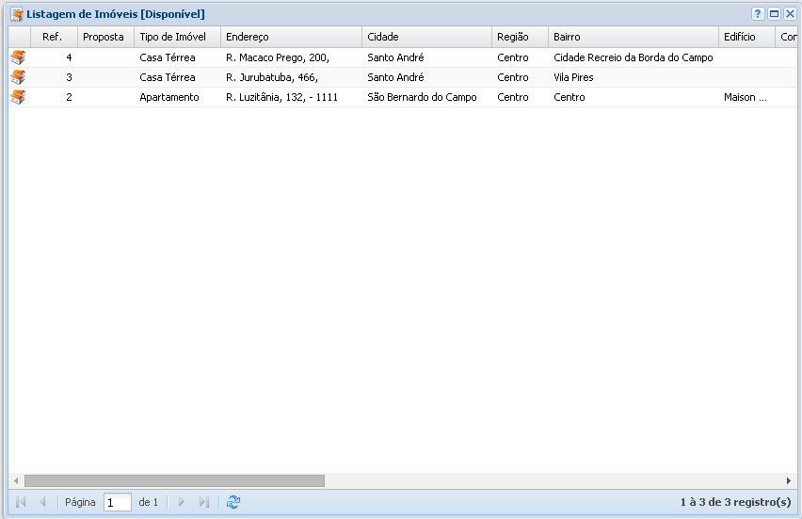This screenshot has height=519, width=802.
Task: Click the property icon for Ref. 3
Action: point(18,77)
